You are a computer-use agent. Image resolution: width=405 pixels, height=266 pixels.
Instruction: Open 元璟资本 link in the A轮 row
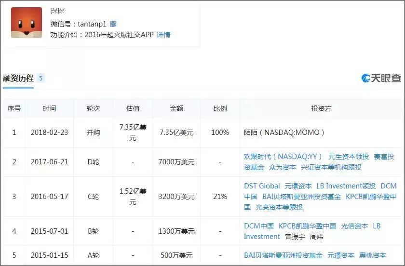point(341,255)
